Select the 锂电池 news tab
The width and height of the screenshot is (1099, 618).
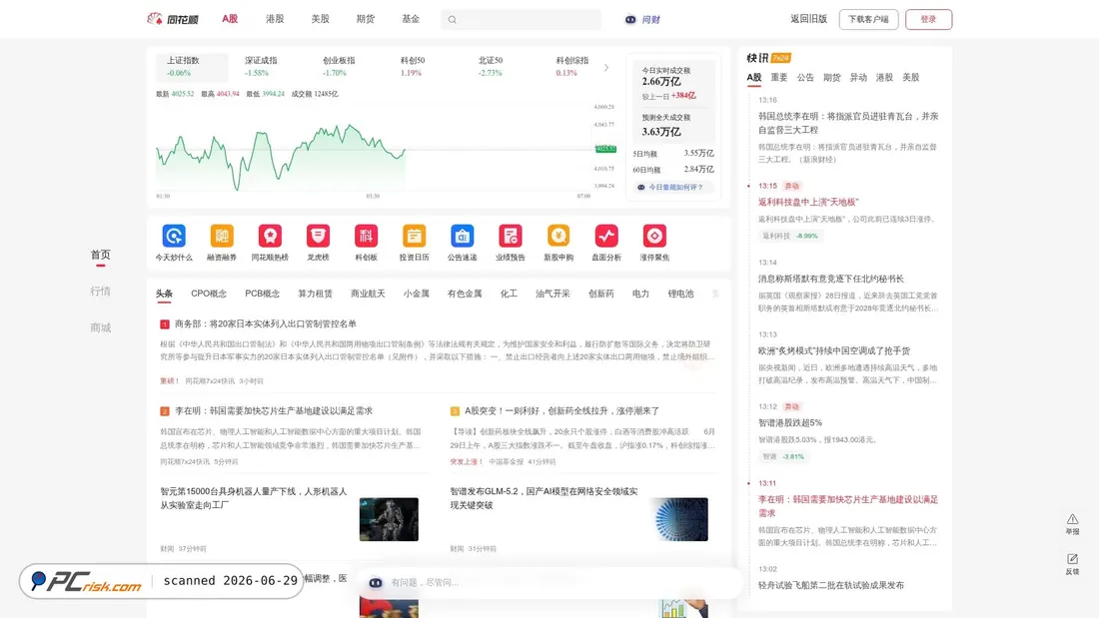(x=680, y=294)
